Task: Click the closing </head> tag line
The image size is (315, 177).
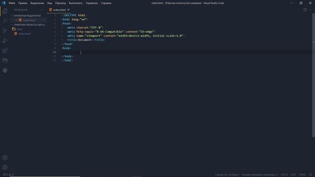Action: pos(67,44)
